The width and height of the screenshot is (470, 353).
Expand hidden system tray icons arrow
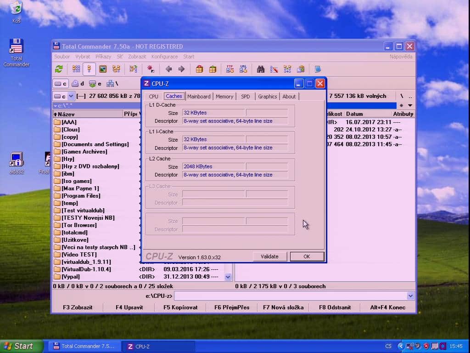(400, 346)
